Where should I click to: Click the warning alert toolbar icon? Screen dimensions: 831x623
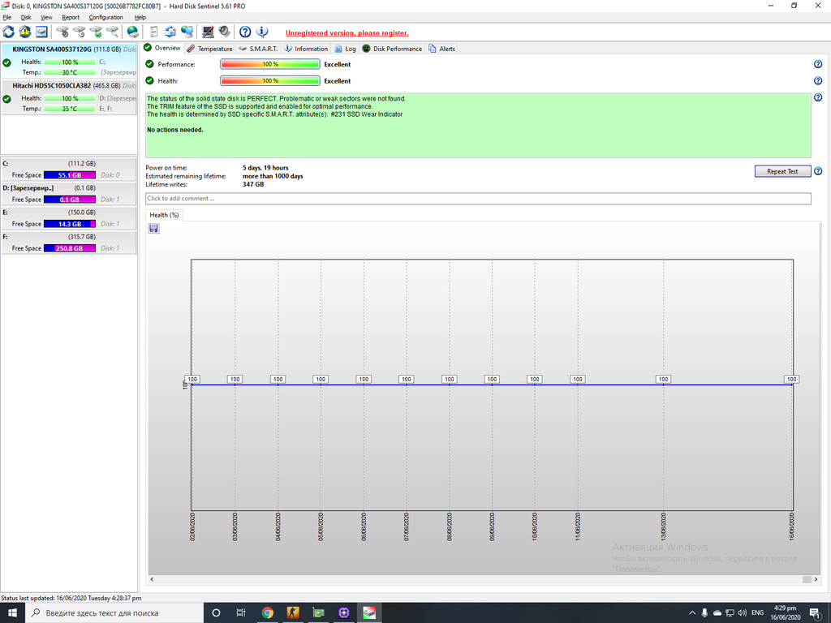(x=25, y=32)
